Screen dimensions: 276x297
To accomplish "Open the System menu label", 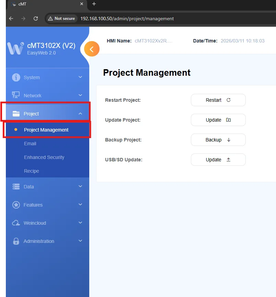I will coord(32,77).
